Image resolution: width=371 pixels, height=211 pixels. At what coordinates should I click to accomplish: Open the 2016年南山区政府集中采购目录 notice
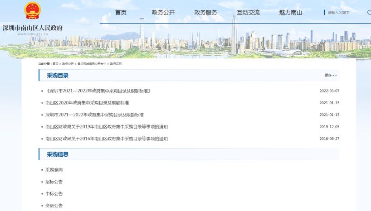107,139
